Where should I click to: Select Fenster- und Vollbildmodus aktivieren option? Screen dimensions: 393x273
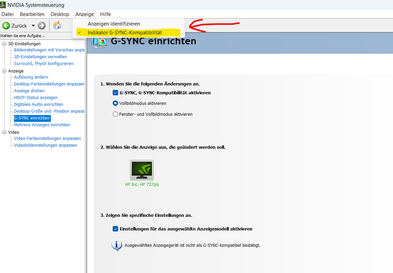pos(115,114)
